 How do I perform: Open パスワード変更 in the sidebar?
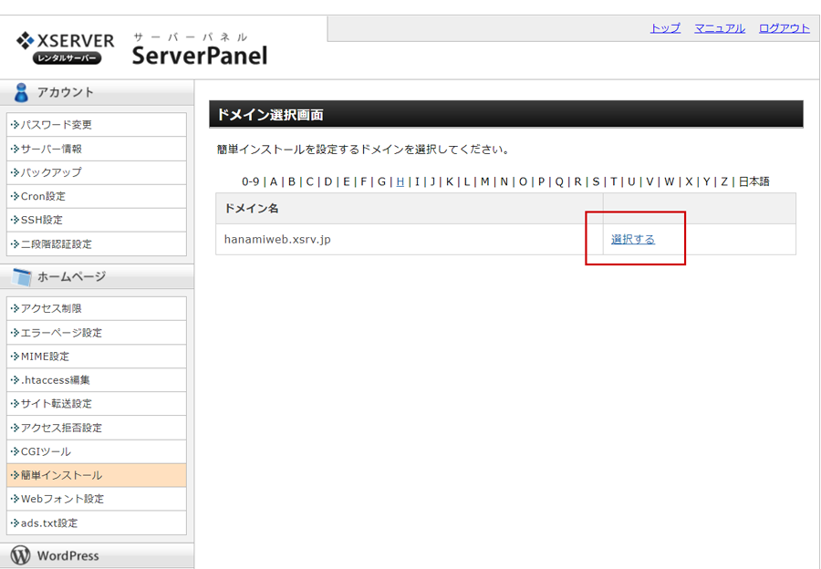pos(97,125)
